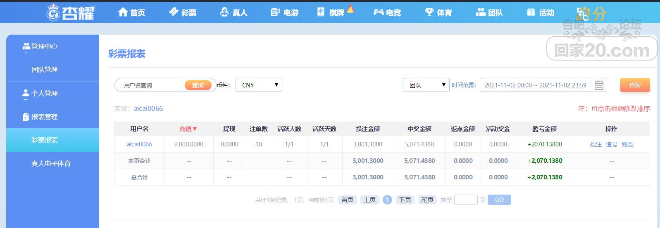Sort table by 盈亏金额 column header
Viewport: 660px width, 228px height.
click(x=544, y=129)
